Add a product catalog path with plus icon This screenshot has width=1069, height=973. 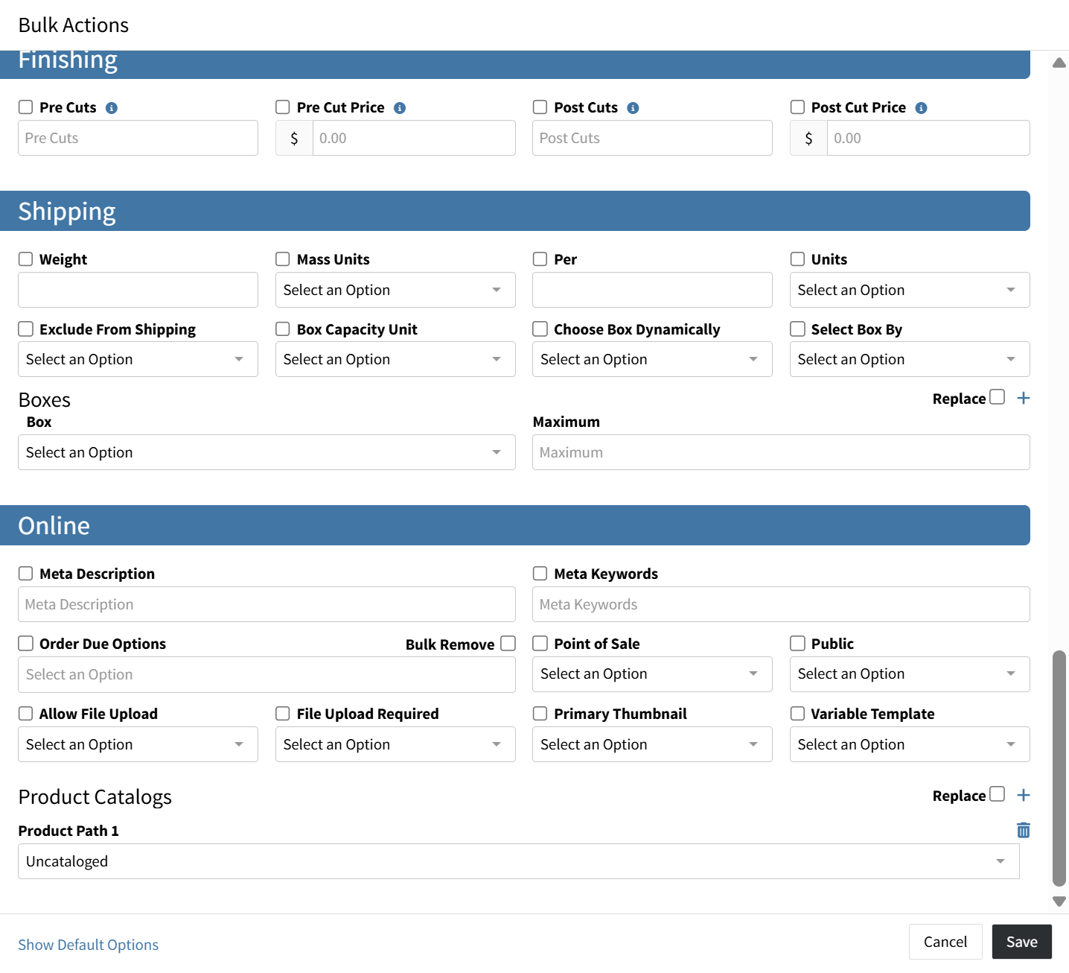[x=1024, y=795]
